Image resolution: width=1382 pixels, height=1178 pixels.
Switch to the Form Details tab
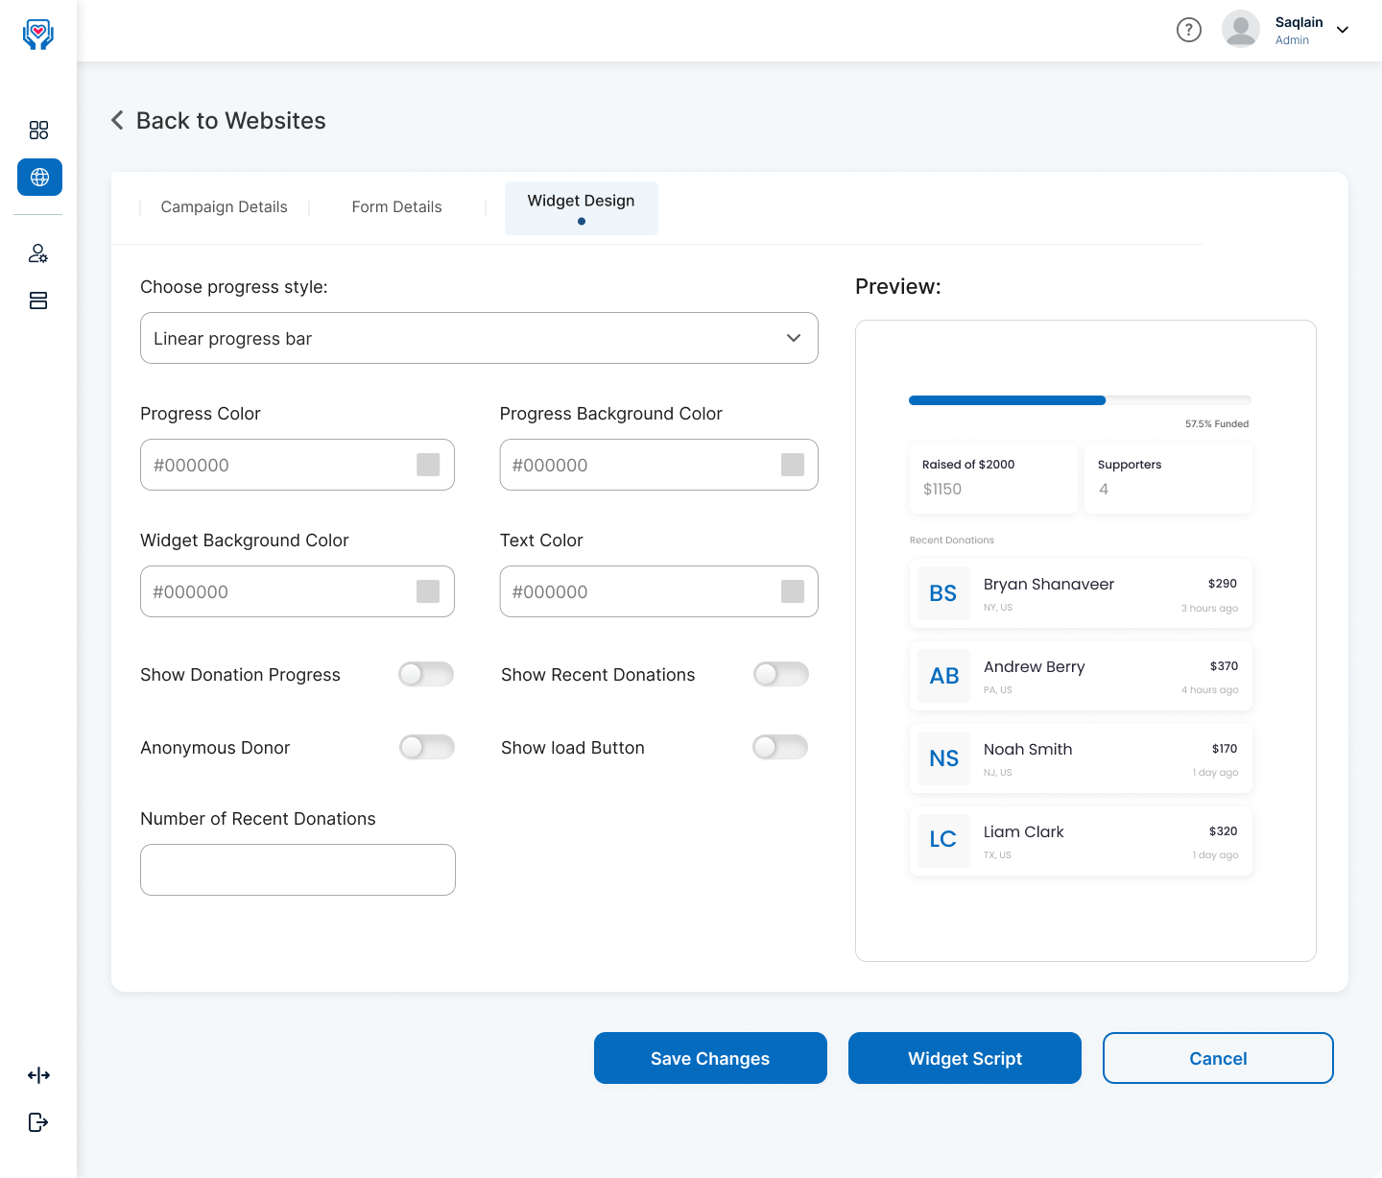pyautogui.click(x=396, y=207)
